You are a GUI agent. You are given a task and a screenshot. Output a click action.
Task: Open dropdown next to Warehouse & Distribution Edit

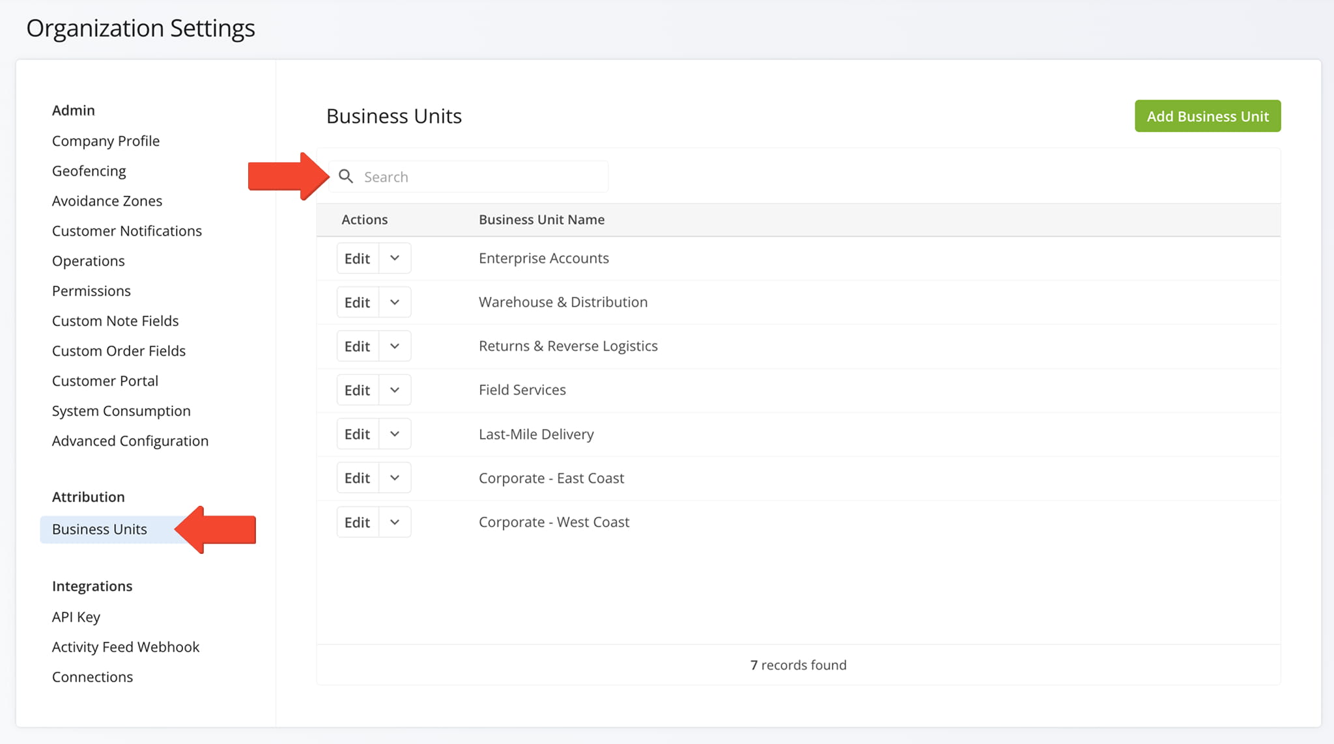tap(395, 302)
